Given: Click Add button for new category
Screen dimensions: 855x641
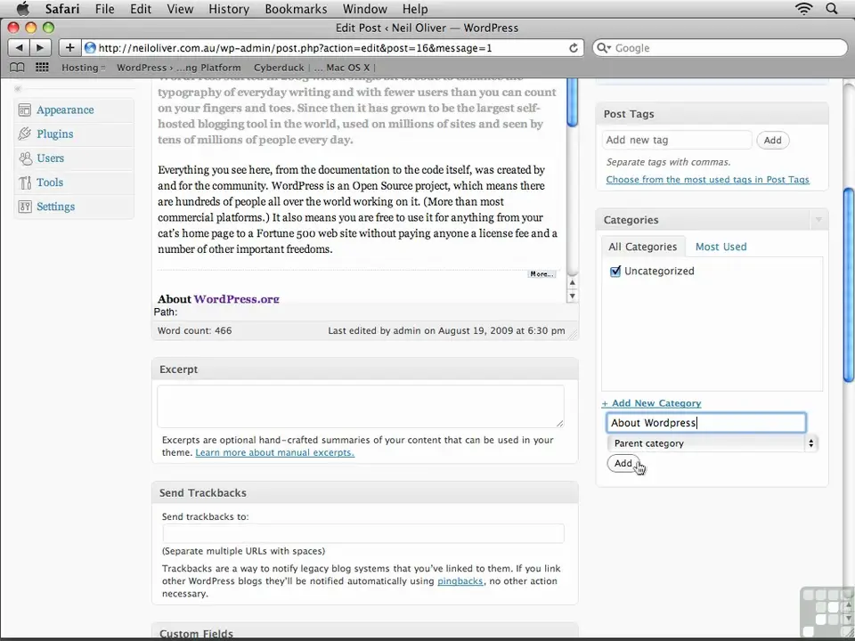Looking at the screenshot, I should pyautogui.click(x=623, y=463).
